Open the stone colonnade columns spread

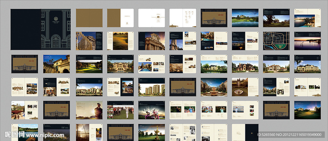click(89, 41)
